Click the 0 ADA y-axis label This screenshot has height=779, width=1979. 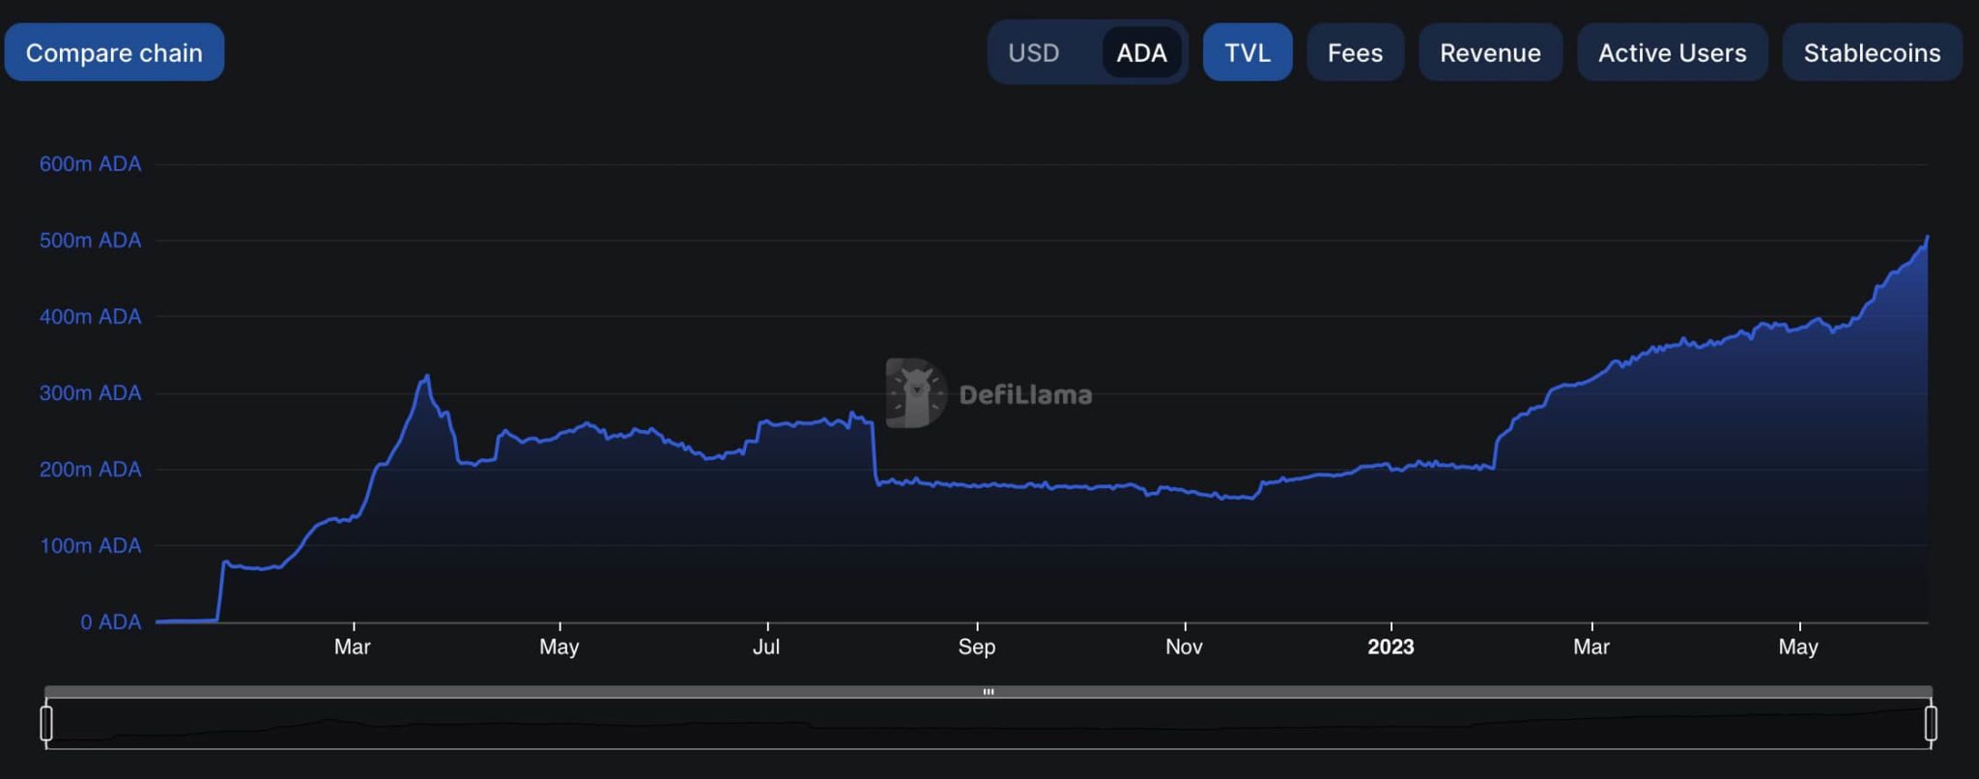tap(110, 621)
